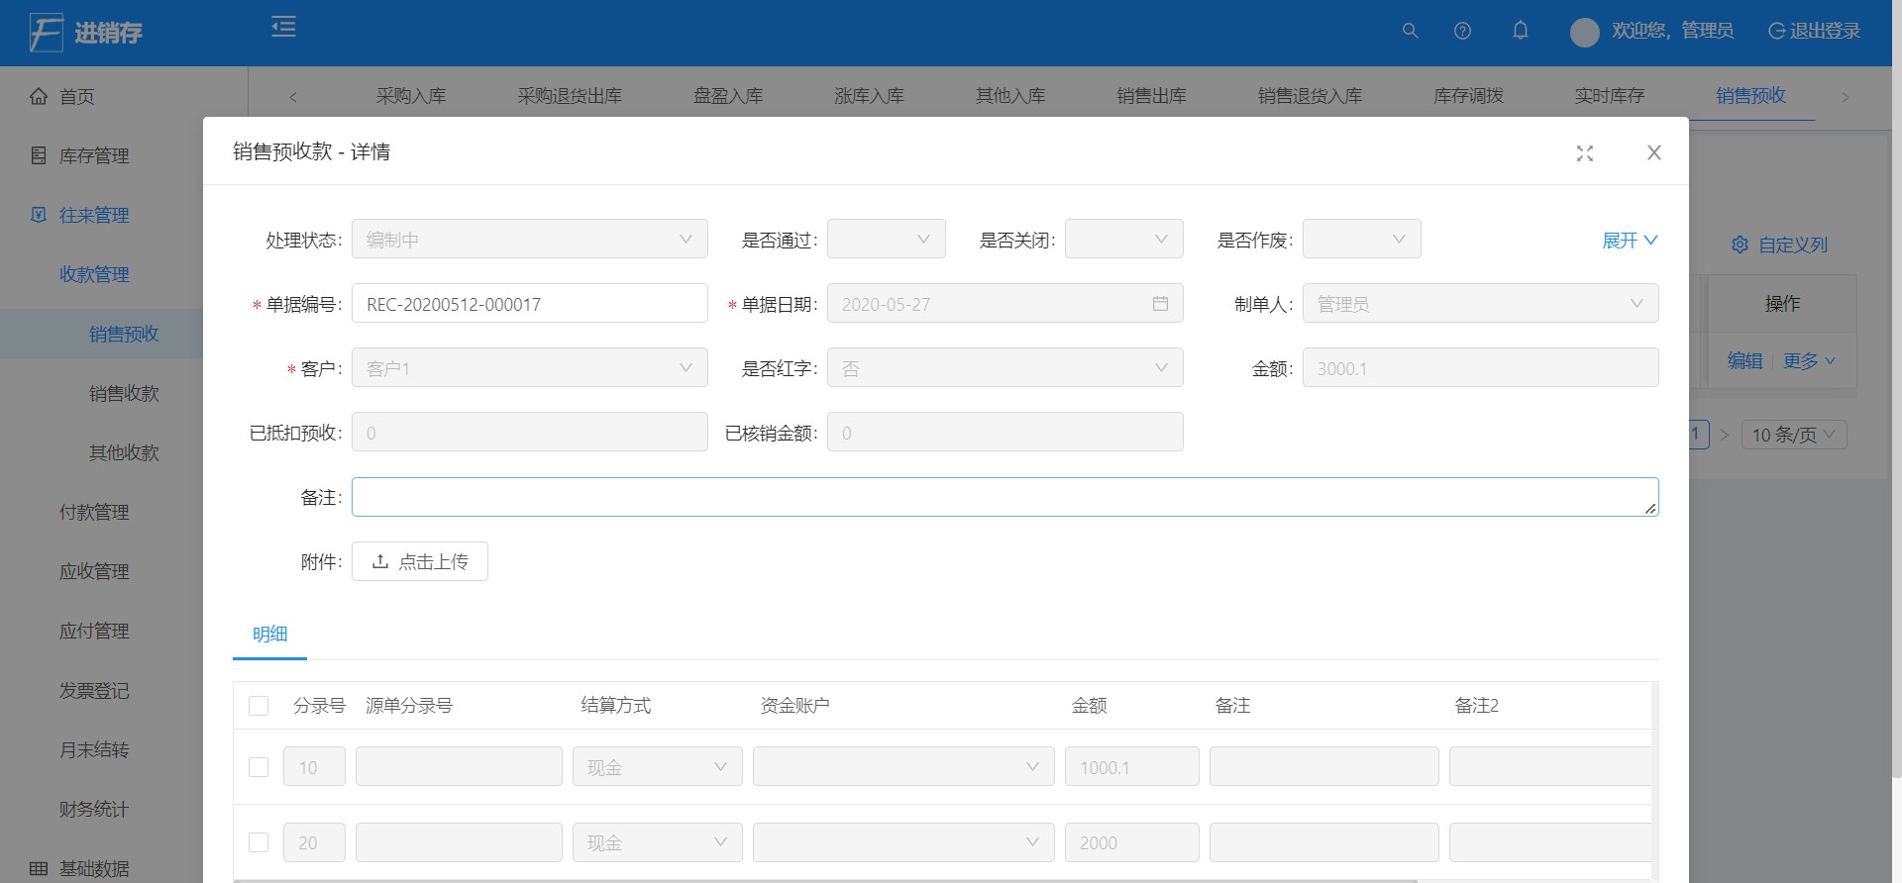Viewport: 1902px width, 883px height.
Task: Select the 明细 tab
Action: point(269,635)
